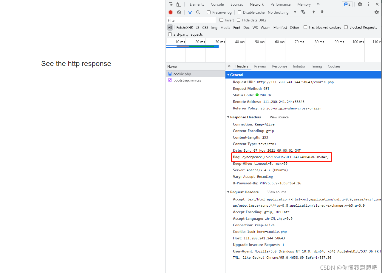View source of Response Headers
Image resolution: width=382 pixels, height=273 pixels.
tap(279, 117)
